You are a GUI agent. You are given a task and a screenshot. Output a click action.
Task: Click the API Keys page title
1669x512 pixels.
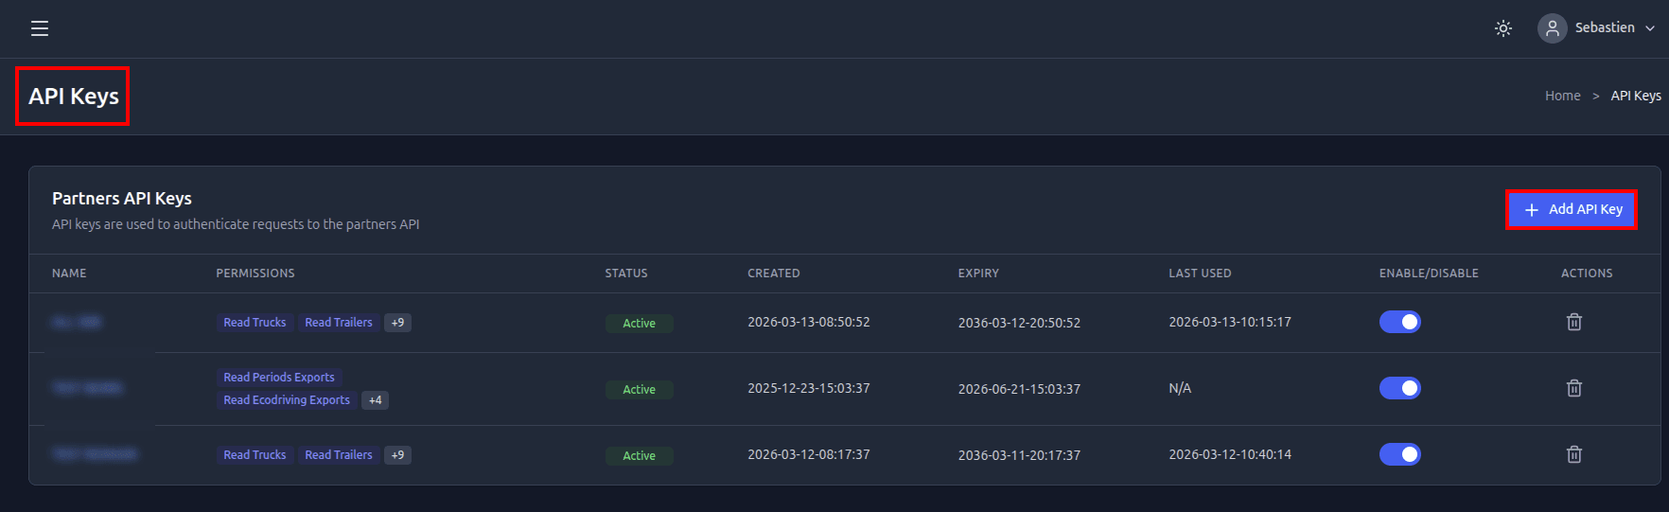pyautogui.click(x=74, y=97)
